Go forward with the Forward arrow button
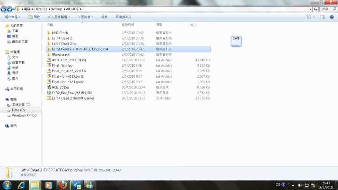This screenshot has width=338, height=190. point(9,9)
